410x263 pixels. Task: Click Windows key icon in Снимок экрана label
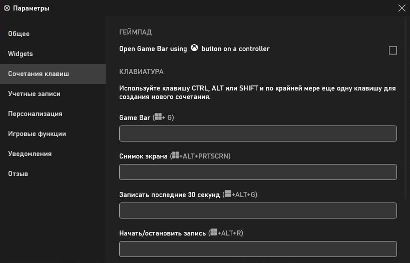175,156
